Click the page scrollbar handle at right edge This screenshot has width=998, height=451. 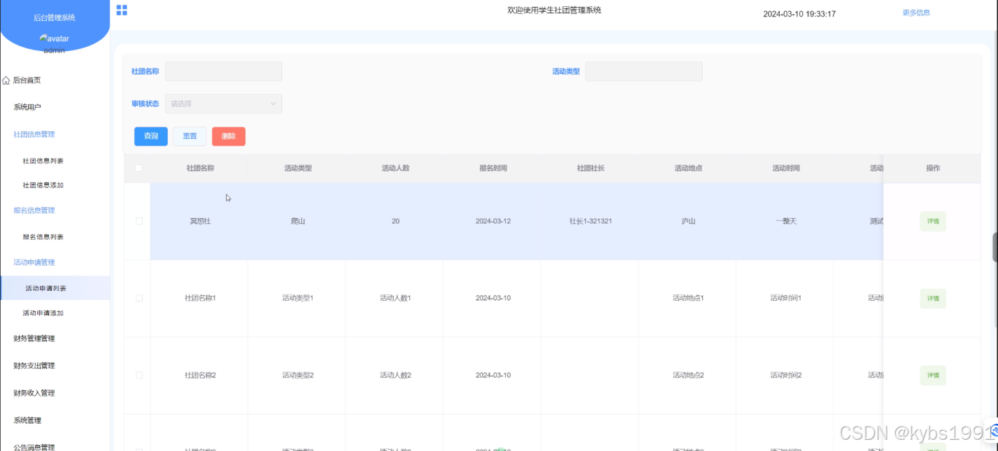click(x=995, y=247)
